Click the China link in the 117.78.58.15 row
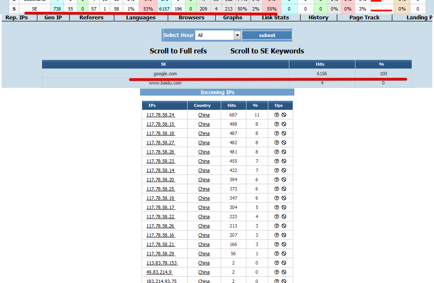The image size is (434, 283). click(204, 124)
